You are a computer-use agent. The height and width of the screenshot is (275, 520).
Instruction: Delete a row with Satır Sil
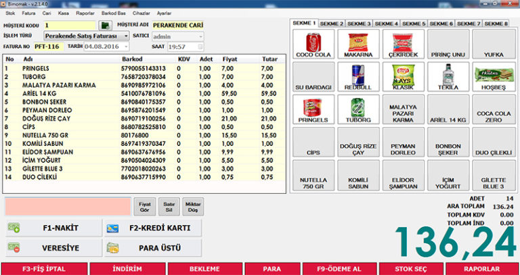pyautogui.click(x=169, y=207)
